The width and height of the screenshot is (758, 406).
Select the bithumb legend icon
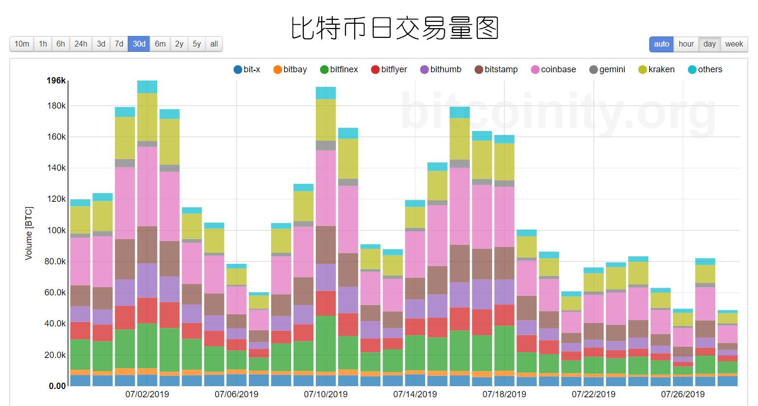coord(424,69)
